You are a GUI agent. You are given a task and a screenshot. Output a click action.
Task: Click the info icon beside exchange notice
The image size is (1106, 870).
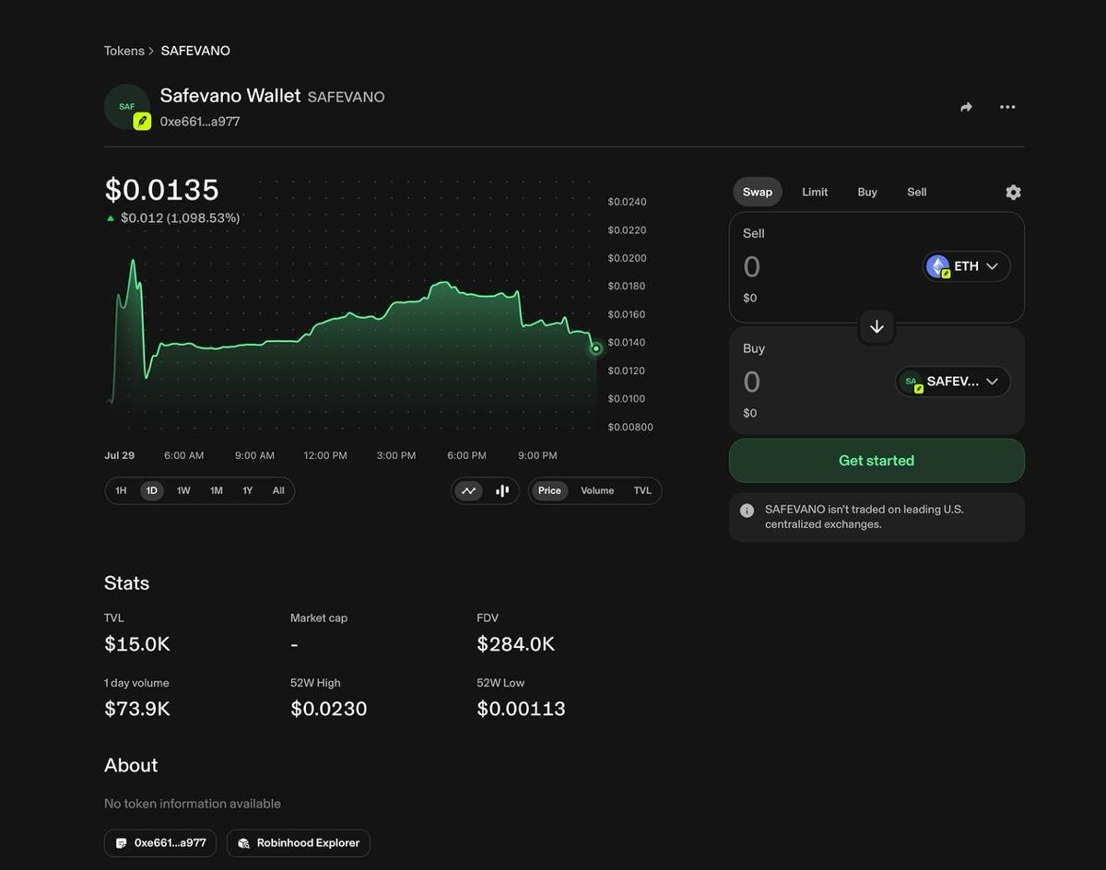click(x=747, y=510)
